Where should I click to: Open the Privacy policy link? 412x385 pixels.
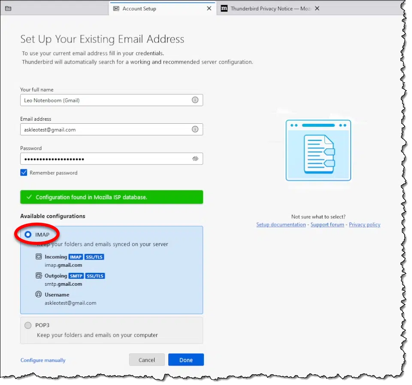pos(365,224)
